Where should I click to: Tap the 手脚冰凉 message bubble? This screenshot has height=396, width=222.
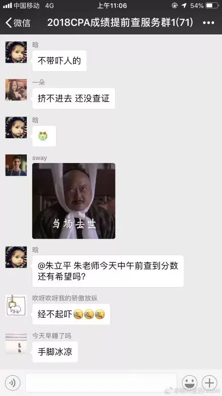(x=55, y=352)
